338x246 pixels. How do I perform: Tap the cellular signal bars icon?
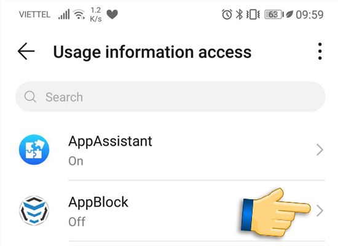(x=64, y=14)
